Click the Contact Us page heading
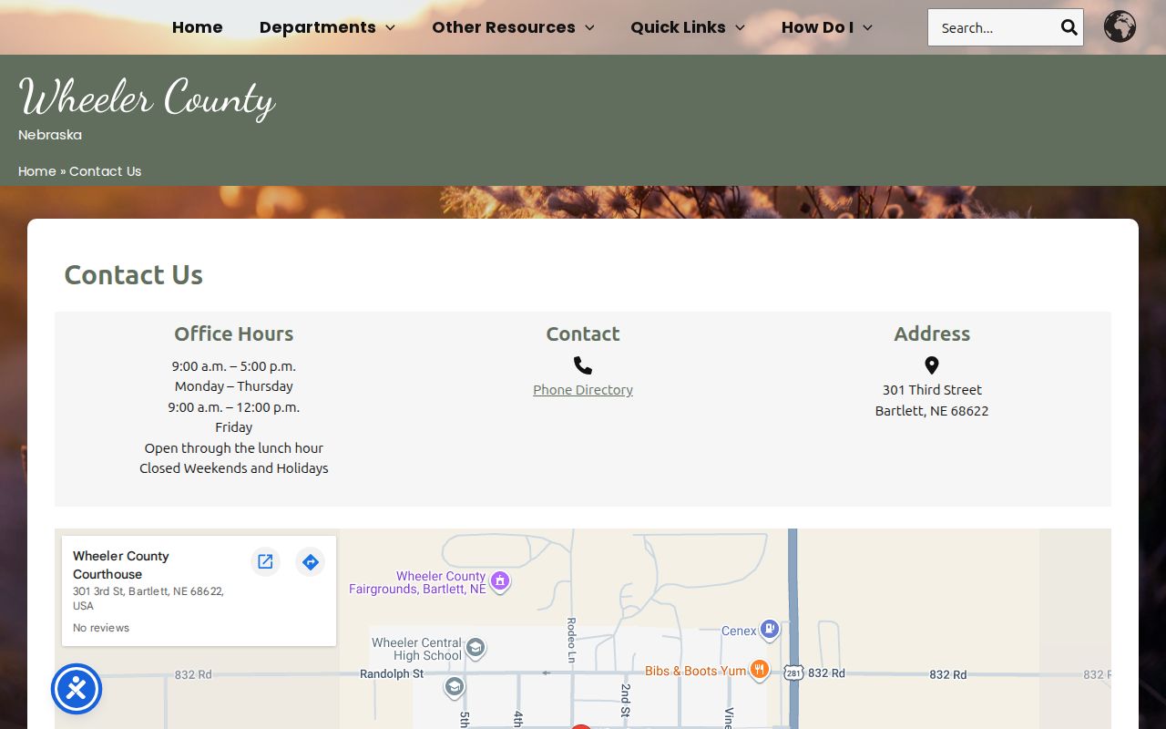This screenshot has width=1166, height=729. coord(134,274)
